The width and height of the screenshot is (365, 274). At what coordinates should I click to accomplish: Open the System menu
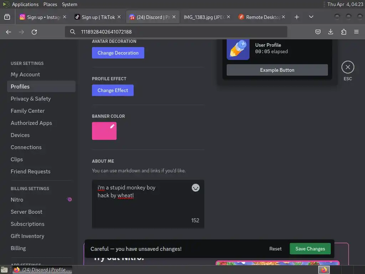70,4
